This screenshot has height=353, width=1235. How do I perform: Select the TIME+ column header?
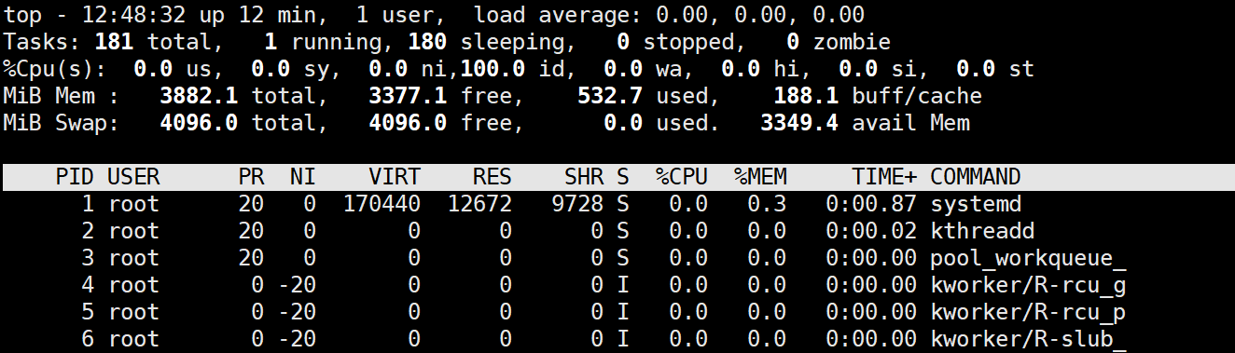(884, 177)
